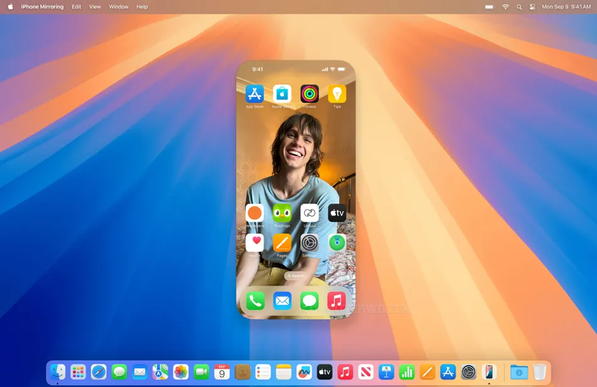The height and width of the screenshot is (387, 597).
Task: Open Apple TV app on iPhone screen
Action: (337, 213)
